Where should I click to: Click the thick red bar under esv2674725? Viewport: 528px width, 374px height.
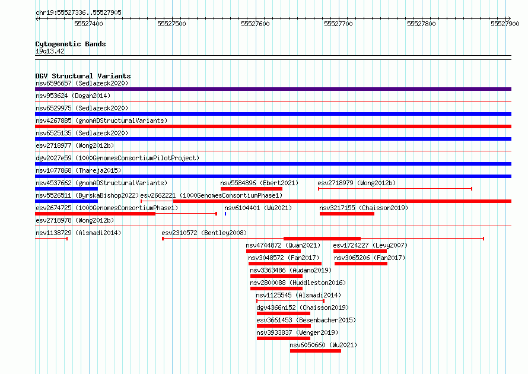click(x=96, y=214)
